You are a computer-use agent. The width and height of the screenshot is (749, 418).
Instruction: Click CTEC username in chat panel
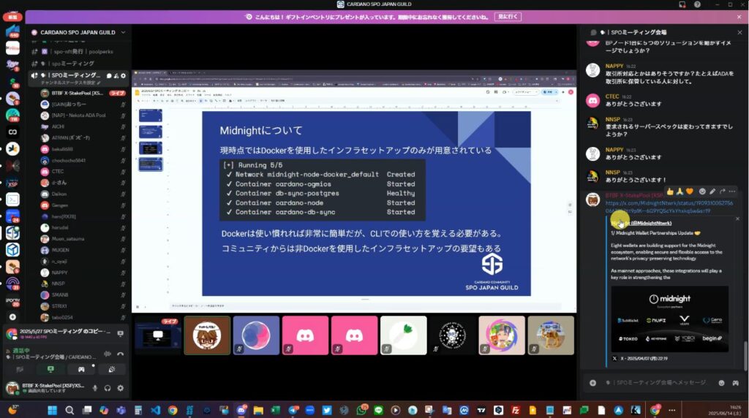[x=612, y=96]
